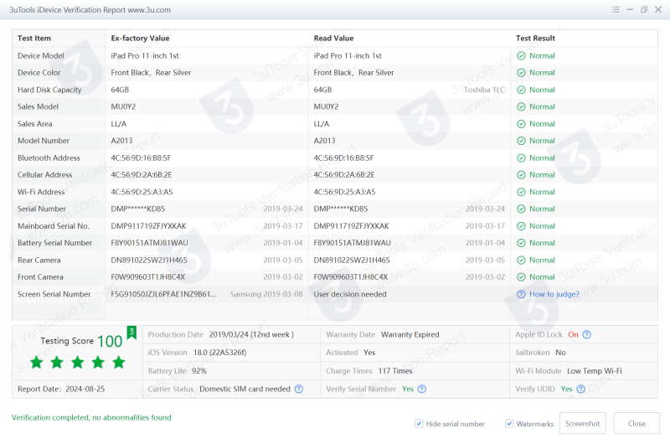This screenshot has width=670, height=444.
Task: Click the Jailbroken No value
Action: (x=560, y=353)
